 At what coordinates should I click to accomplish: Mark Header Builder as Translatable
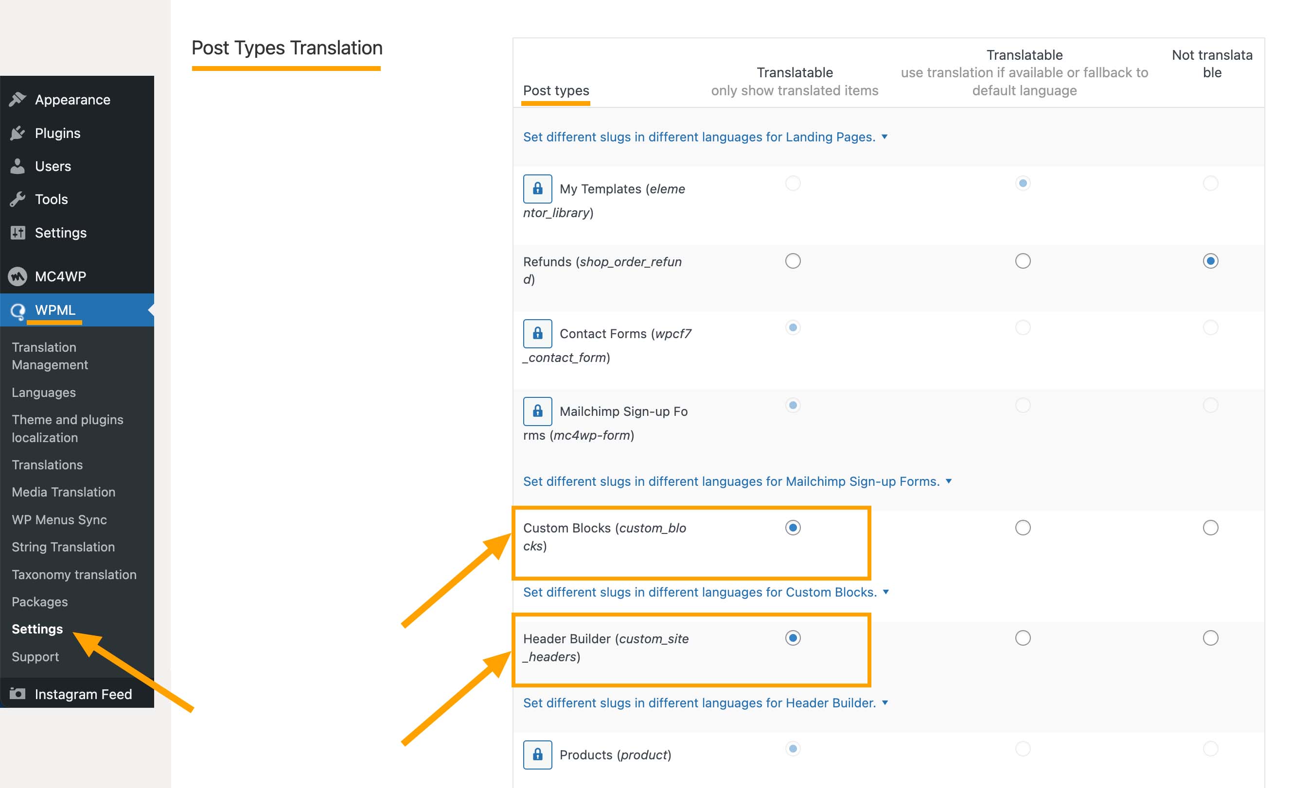coord(793,638)
